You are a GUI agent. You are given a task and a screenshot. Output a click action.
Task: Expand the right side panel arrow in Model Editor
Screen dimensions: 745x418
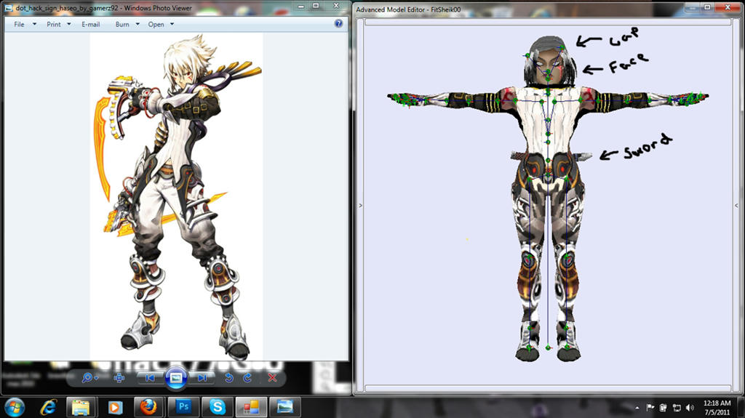pyautogui.click(x=736, y=206)
